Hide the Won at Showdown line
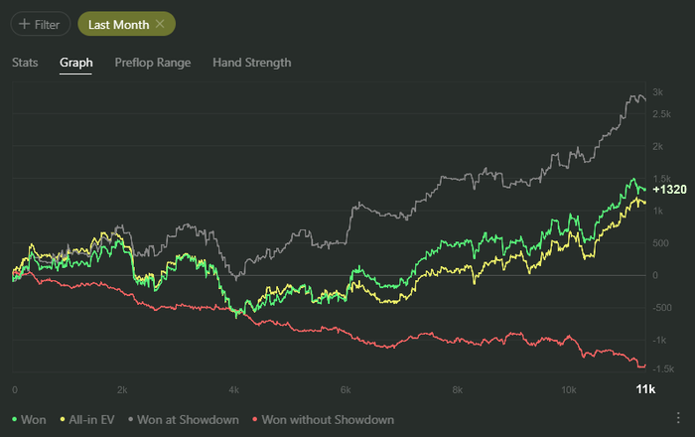Image resolution: width=695 pixels, height=437 pixels. 190,420
